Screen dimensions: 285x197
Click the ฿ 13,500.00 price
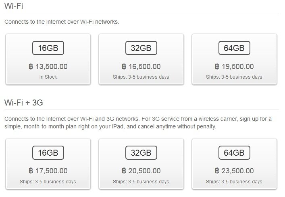coord(48,67)
